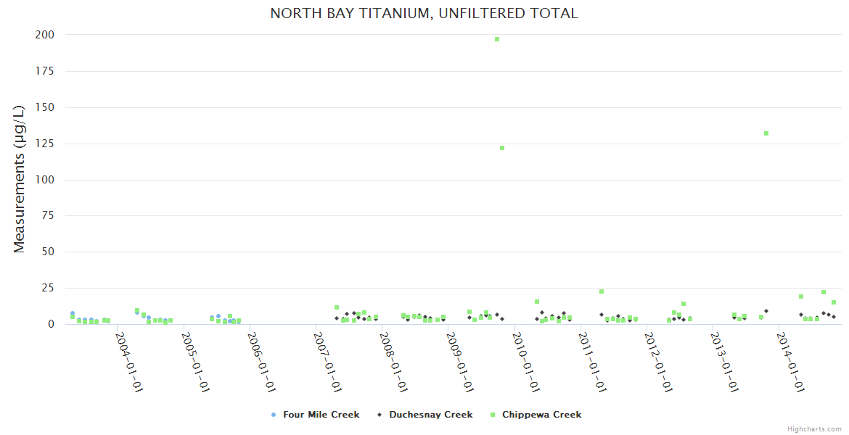This screenshot has width=849, height=435.
Task: Click the blue circle legend marker
Action: click(274, 415)
